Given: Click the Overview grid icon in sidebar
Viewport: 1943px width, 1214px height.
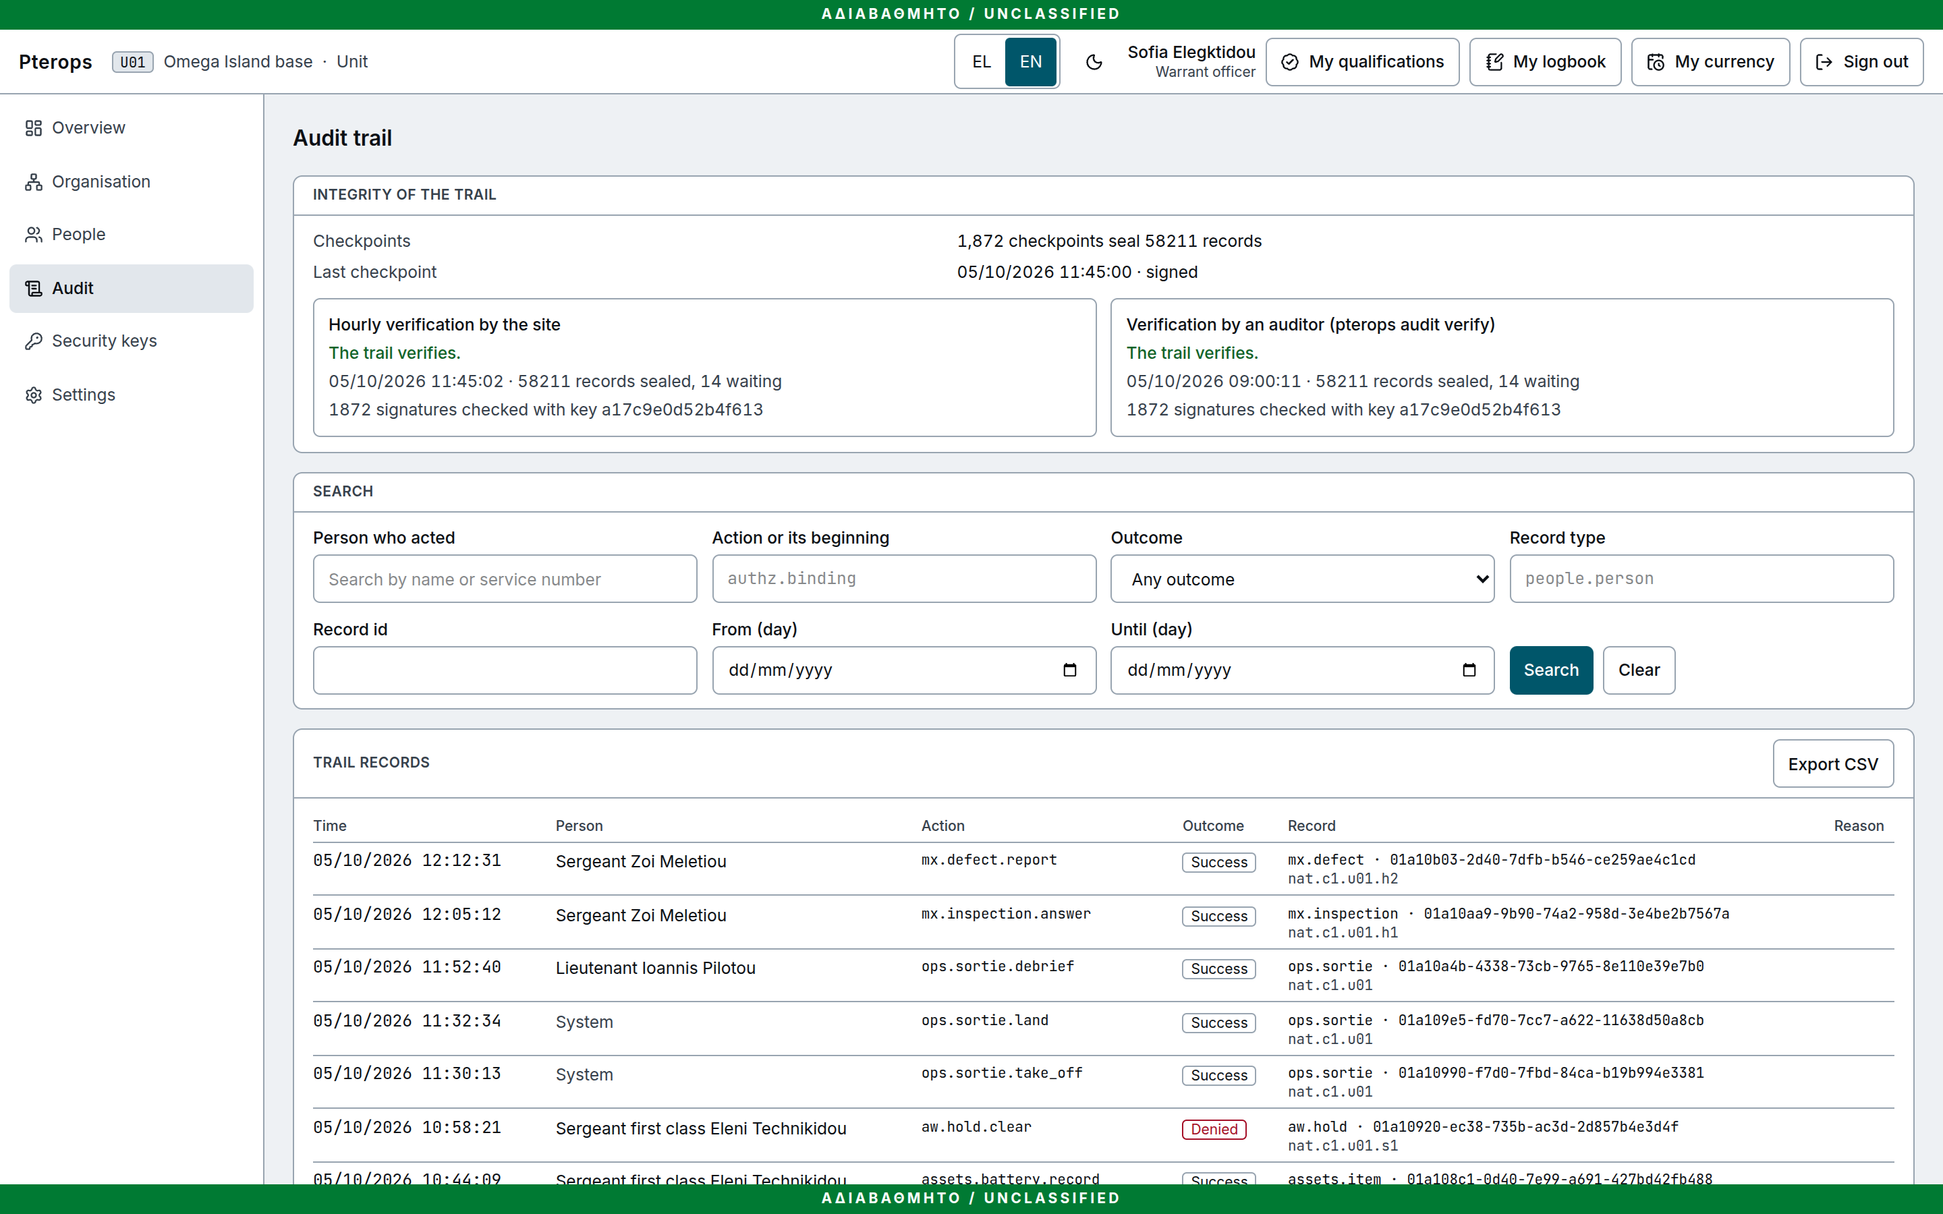Looking at the screenshot, I should point(33,127).
